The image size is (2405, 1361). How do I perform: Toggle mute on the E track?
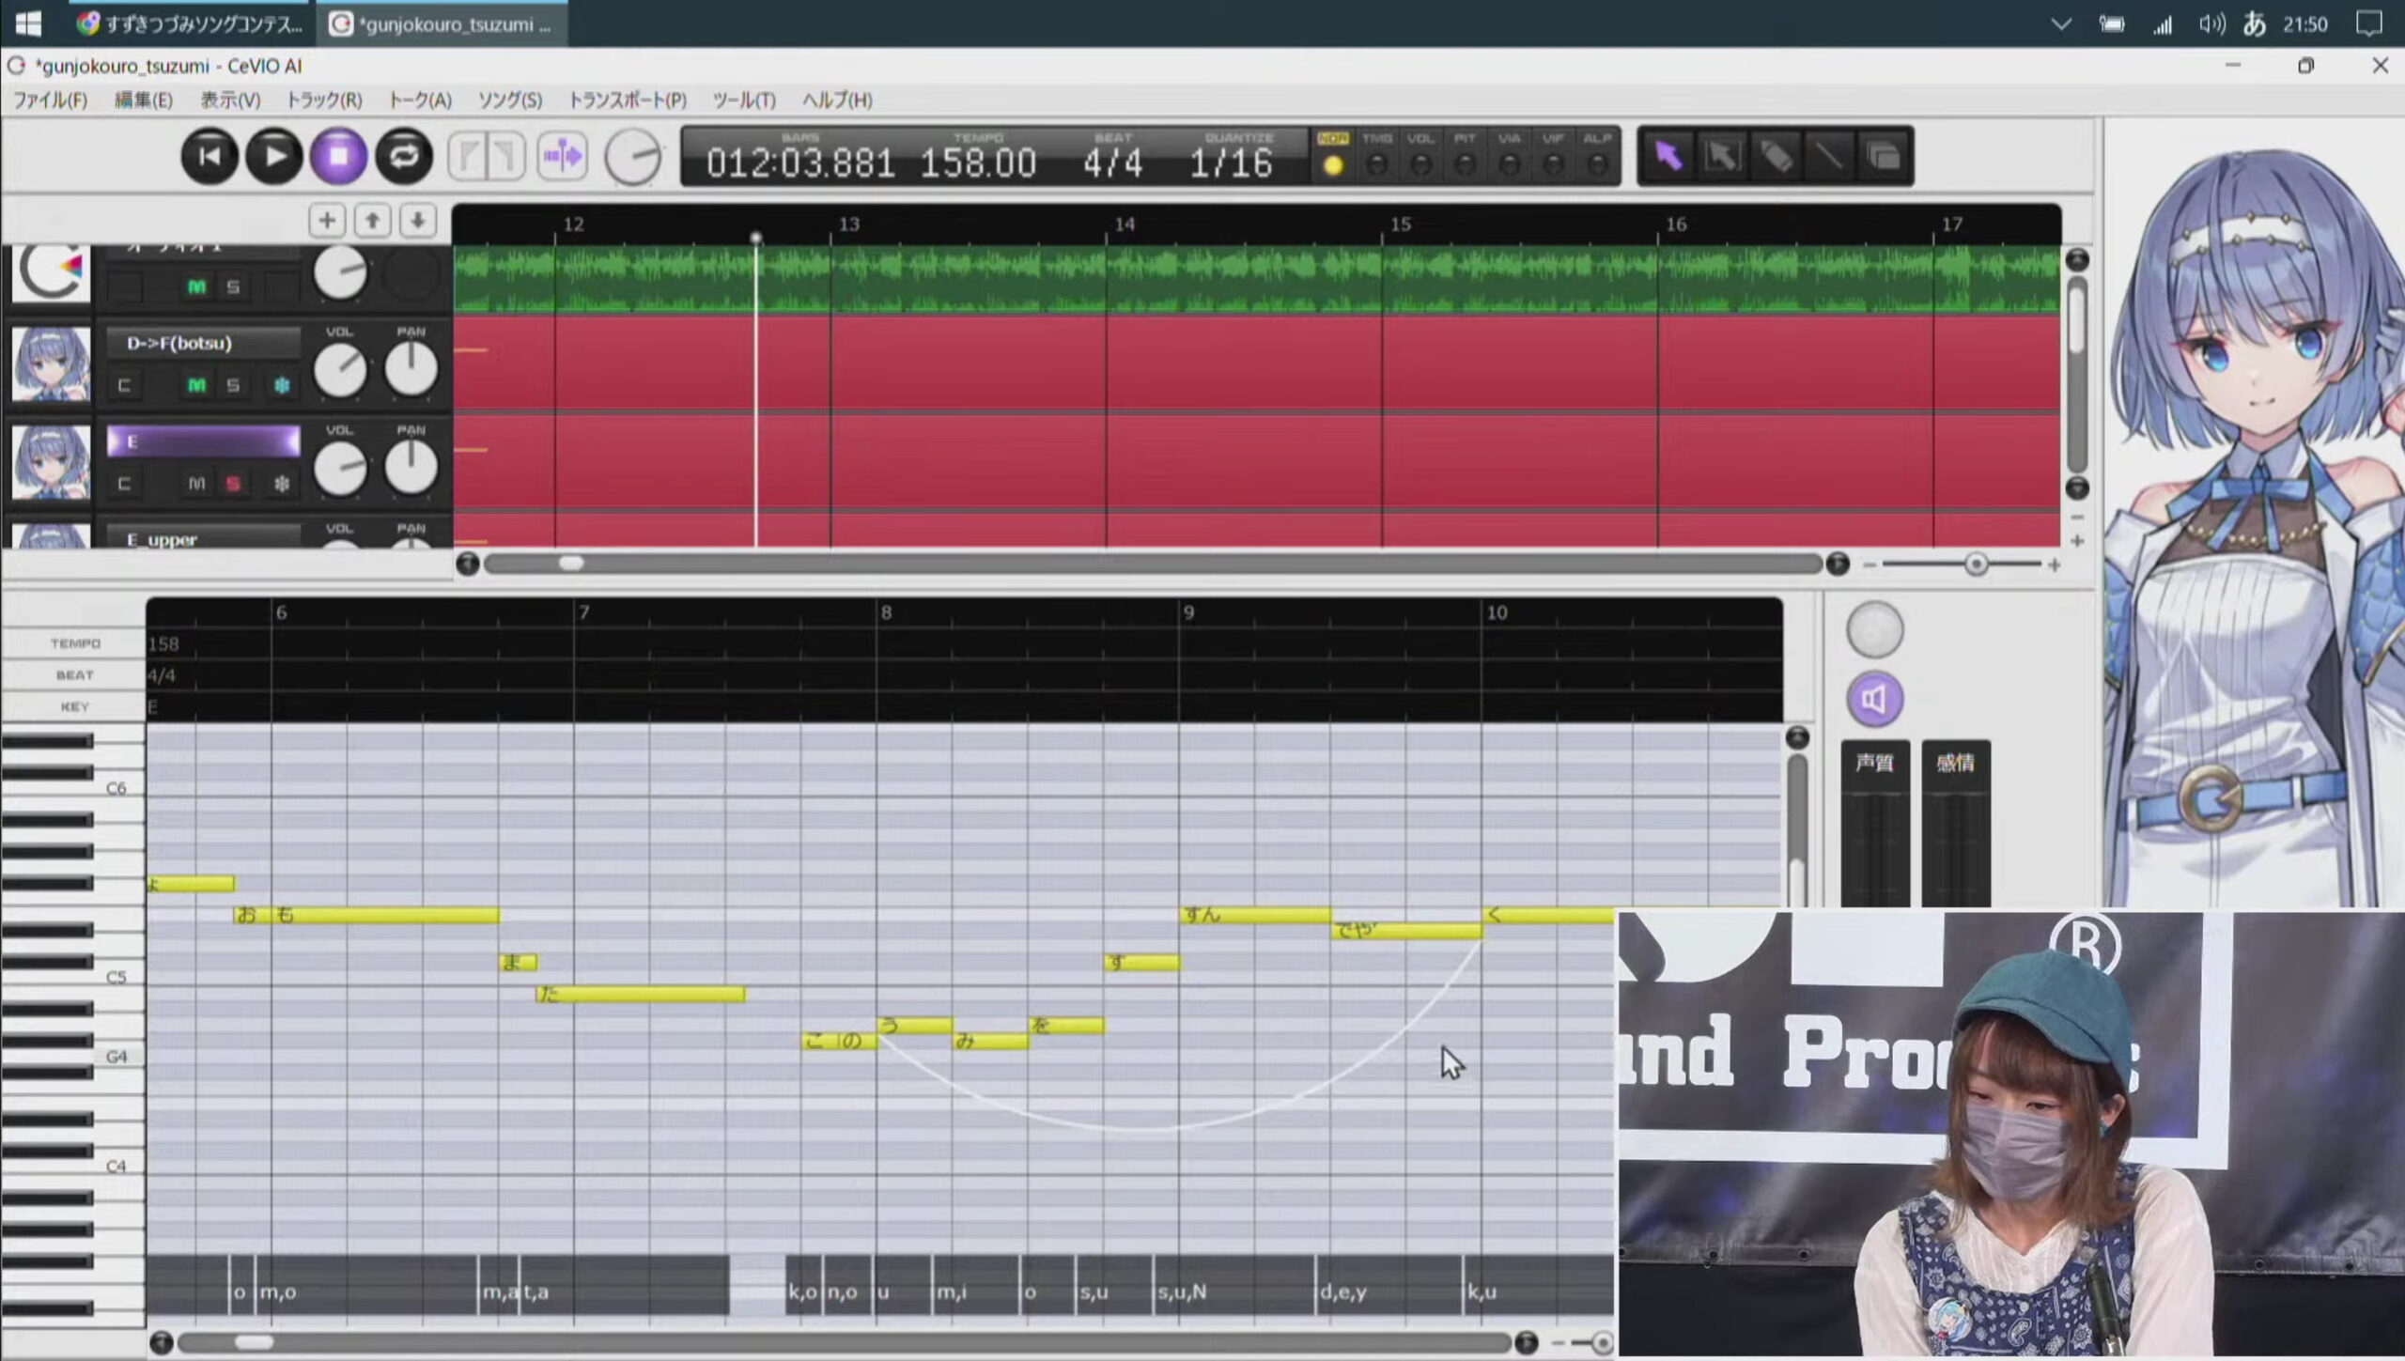(196, 484)
